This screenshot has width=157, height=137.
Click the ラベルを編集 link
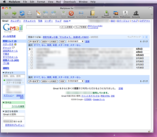tap(18, 106)
